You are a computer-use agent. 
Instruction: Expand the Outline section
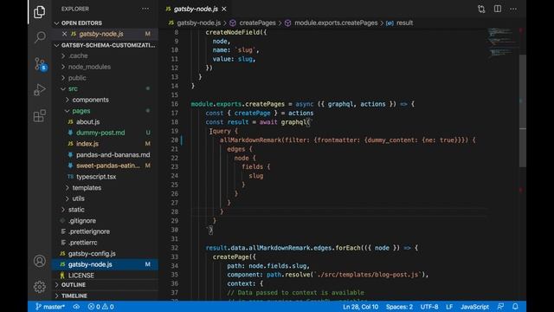pyautogui.click(x=105, y=285)
